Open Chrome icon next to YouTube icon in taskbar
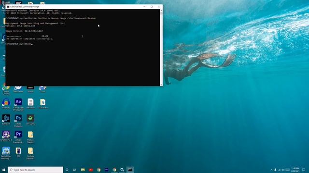The width and height of the screenshot is (309, 173). (98, 170)
